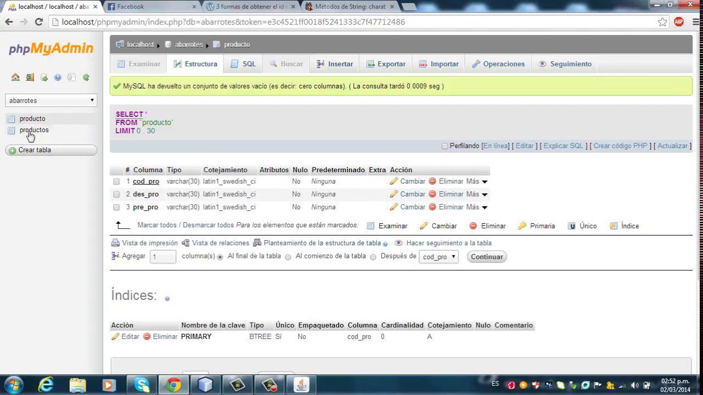Open the Exportar tab
Screen dimensions: 703x395
tap(386, 64)
